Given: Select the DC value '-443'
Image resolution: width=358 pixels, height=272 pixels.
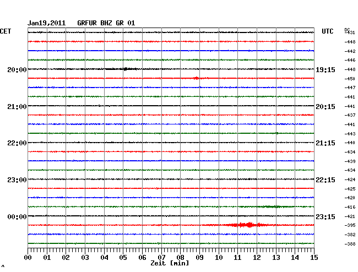Looking at the screenshot, I should [350, 134].
